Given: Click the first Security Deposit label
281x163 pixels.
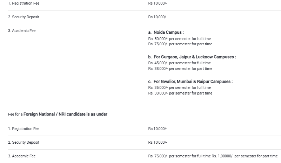Looking at the screenshot, I should click(x=24, y=17).
